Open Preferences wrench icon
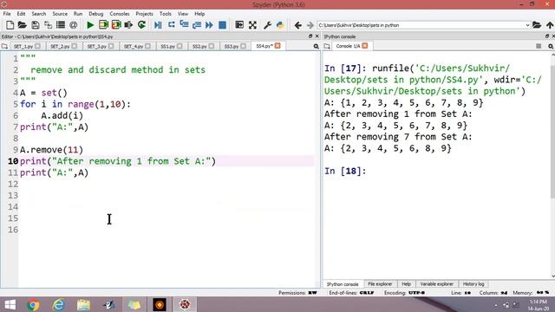The width and height of the screenshot is (555, 312). [267, 25]
